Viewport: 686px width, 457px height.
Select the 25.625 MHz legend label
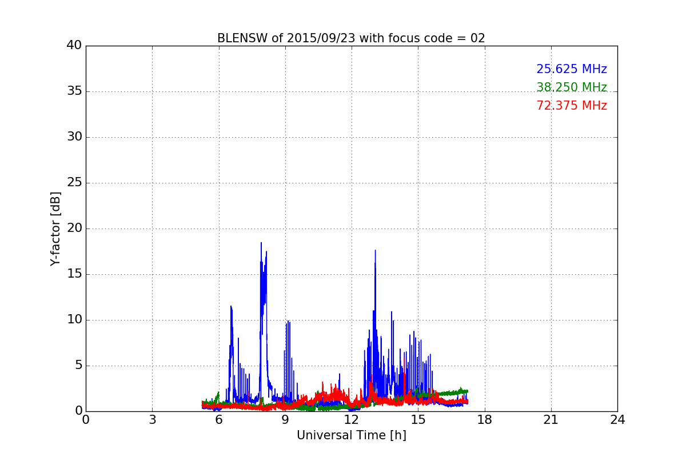572,69
